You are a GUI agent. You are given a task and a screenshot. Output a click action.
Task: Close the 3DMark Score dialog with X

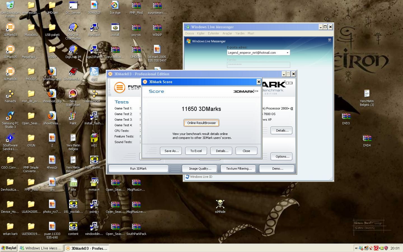259,82
